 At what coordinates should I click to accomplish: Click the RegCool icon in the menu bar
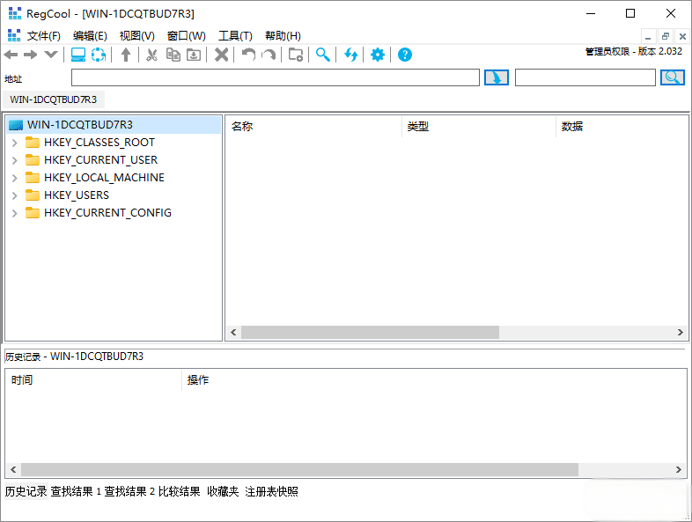pos(14,35)
